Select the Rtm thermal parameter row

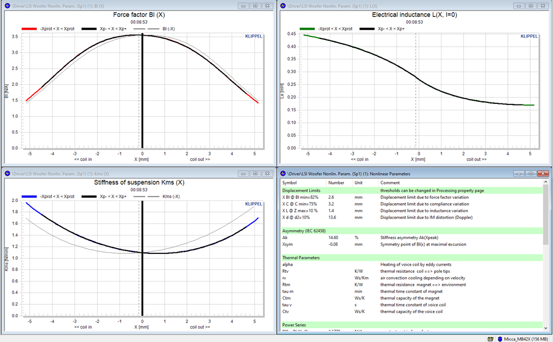pos(412,285)
